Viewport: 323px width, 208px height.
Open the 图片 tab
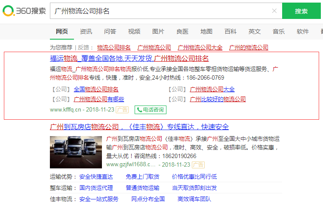point(158,31)
